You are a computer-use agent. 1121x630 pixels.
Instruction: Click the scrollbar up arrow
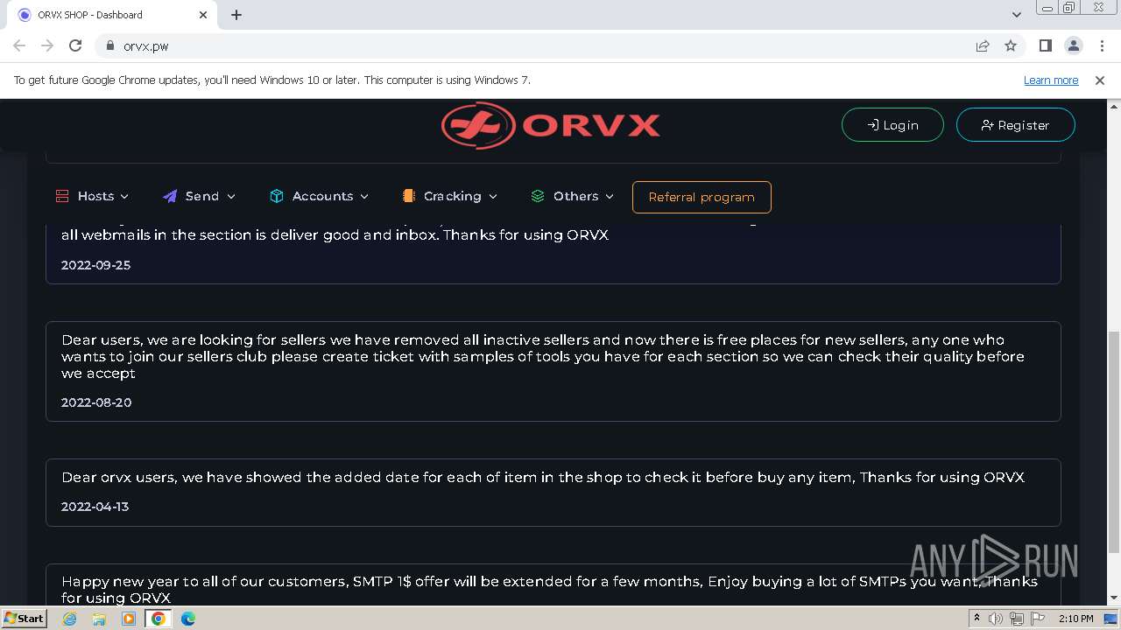point(1114,105)
